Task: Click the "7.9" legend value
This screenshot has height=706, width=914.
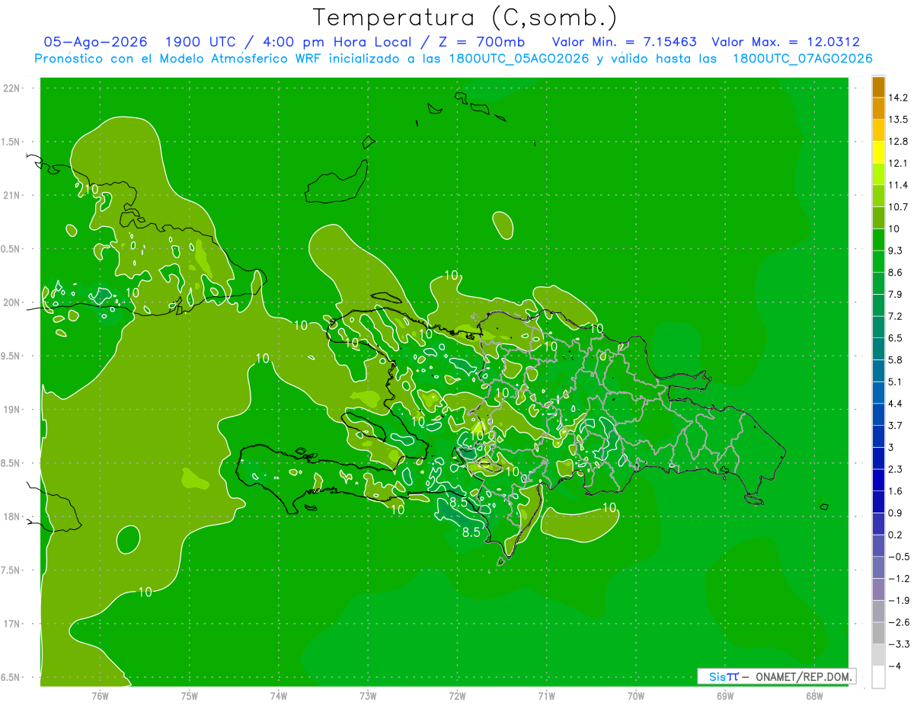Action: point(895,295)
